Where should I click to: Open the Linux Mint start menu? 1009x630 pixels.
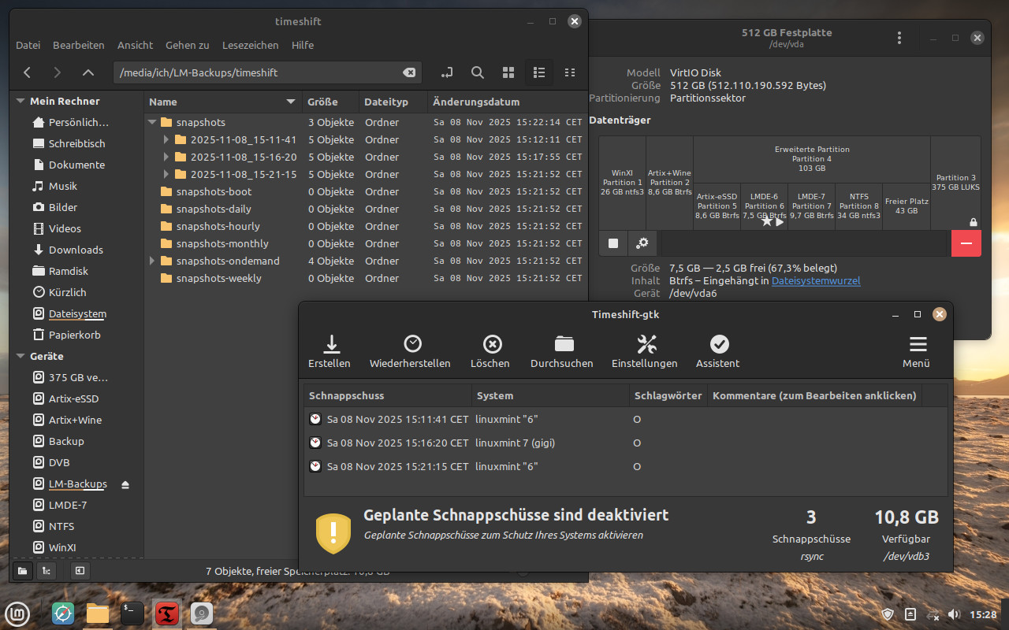17,613
